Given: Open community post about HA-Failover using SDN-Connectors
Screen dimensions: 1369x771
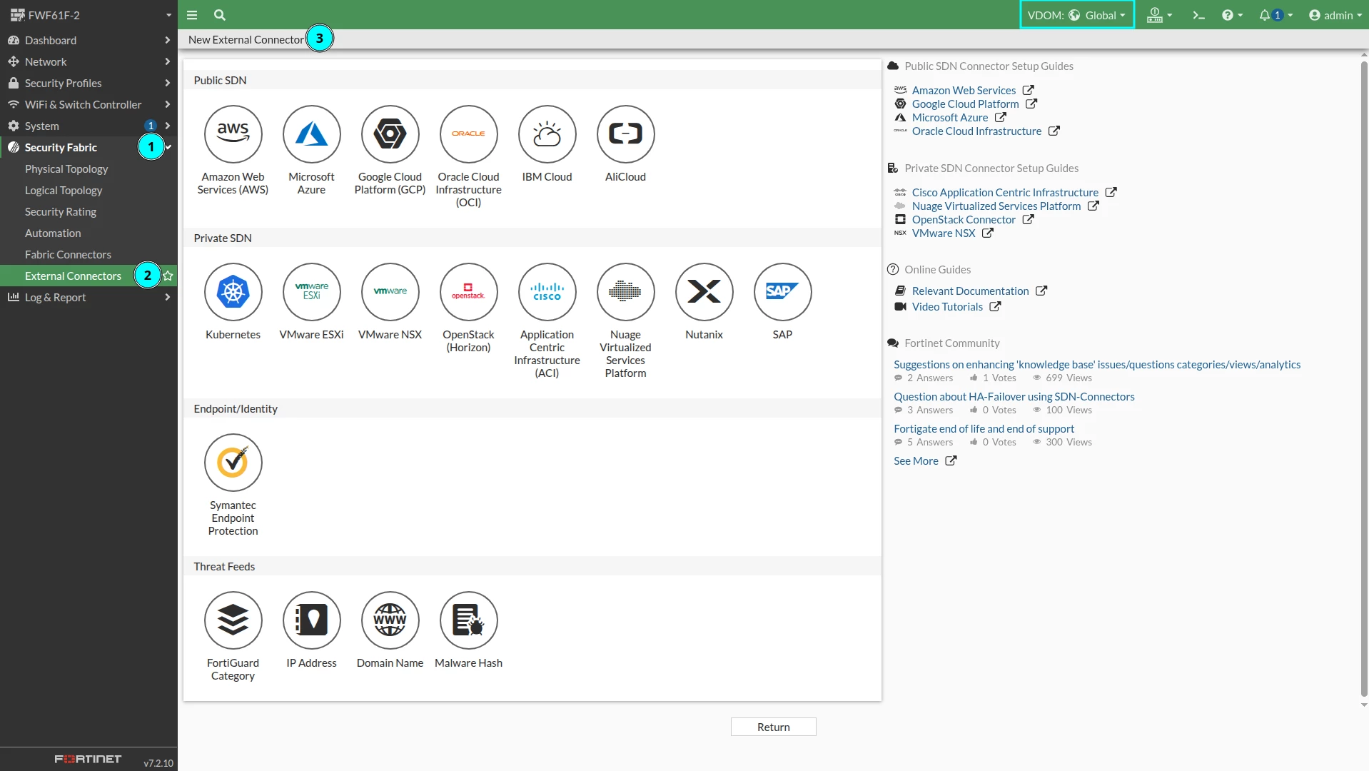Looking at the screenshot, I should (1014, 397).
